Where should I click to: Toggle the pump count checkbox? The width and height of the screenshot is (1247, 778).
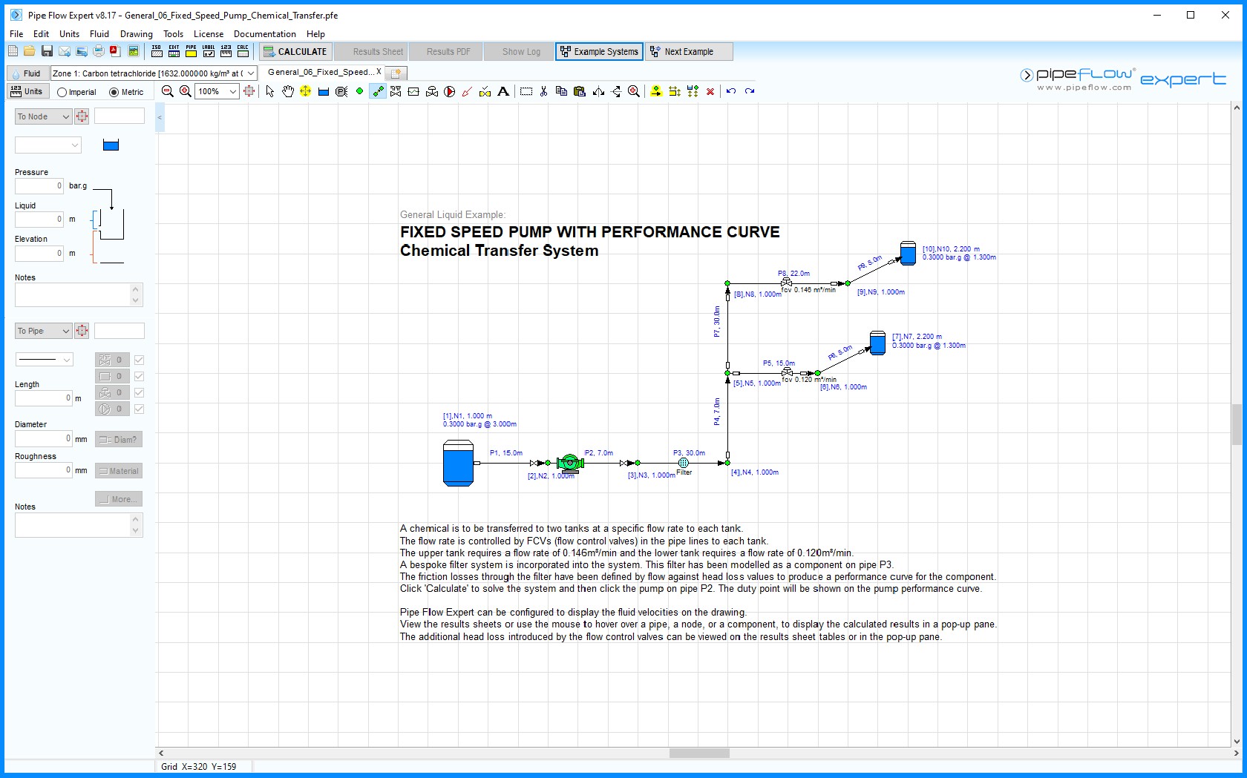pyautogui.click(x=139, y=409)
